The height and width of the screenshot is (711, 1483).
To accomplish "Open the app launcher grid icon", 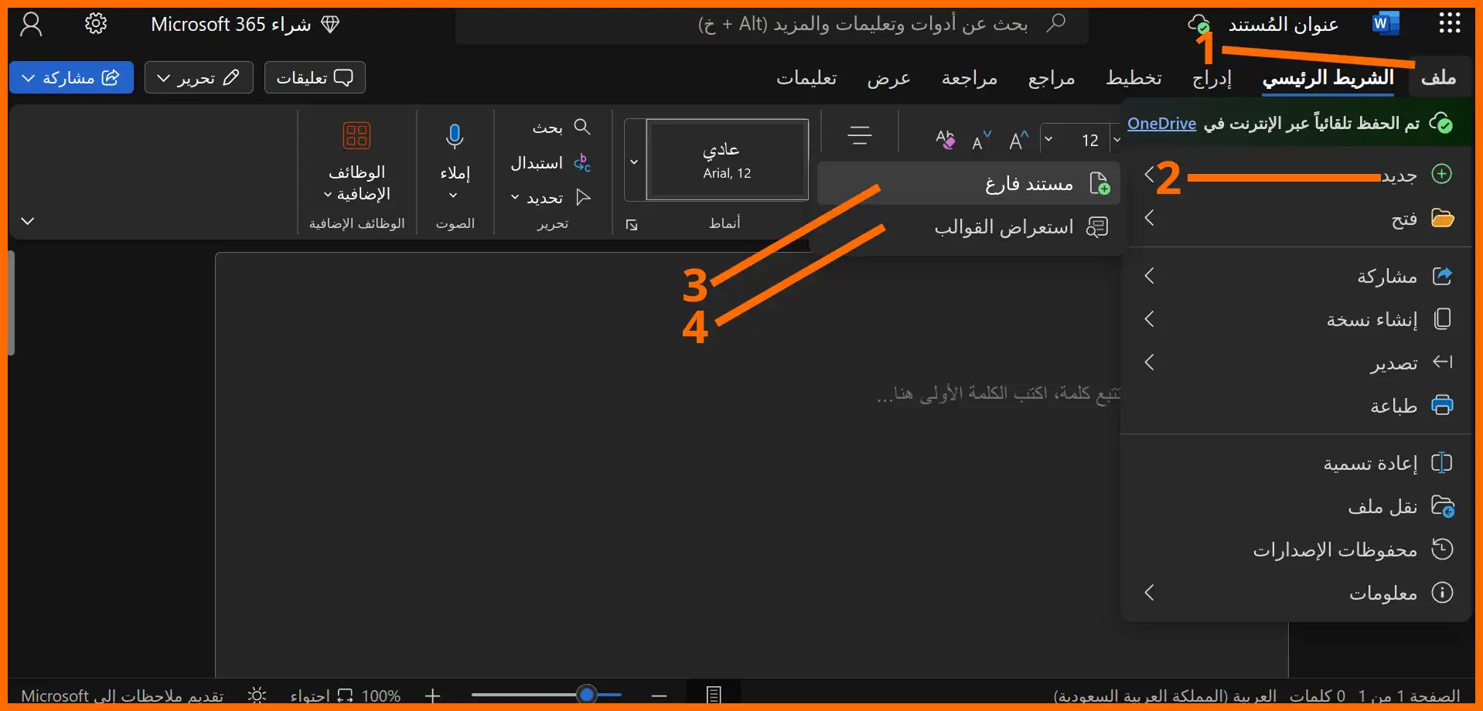I will pyautogui.click(x=1450, y=23).
